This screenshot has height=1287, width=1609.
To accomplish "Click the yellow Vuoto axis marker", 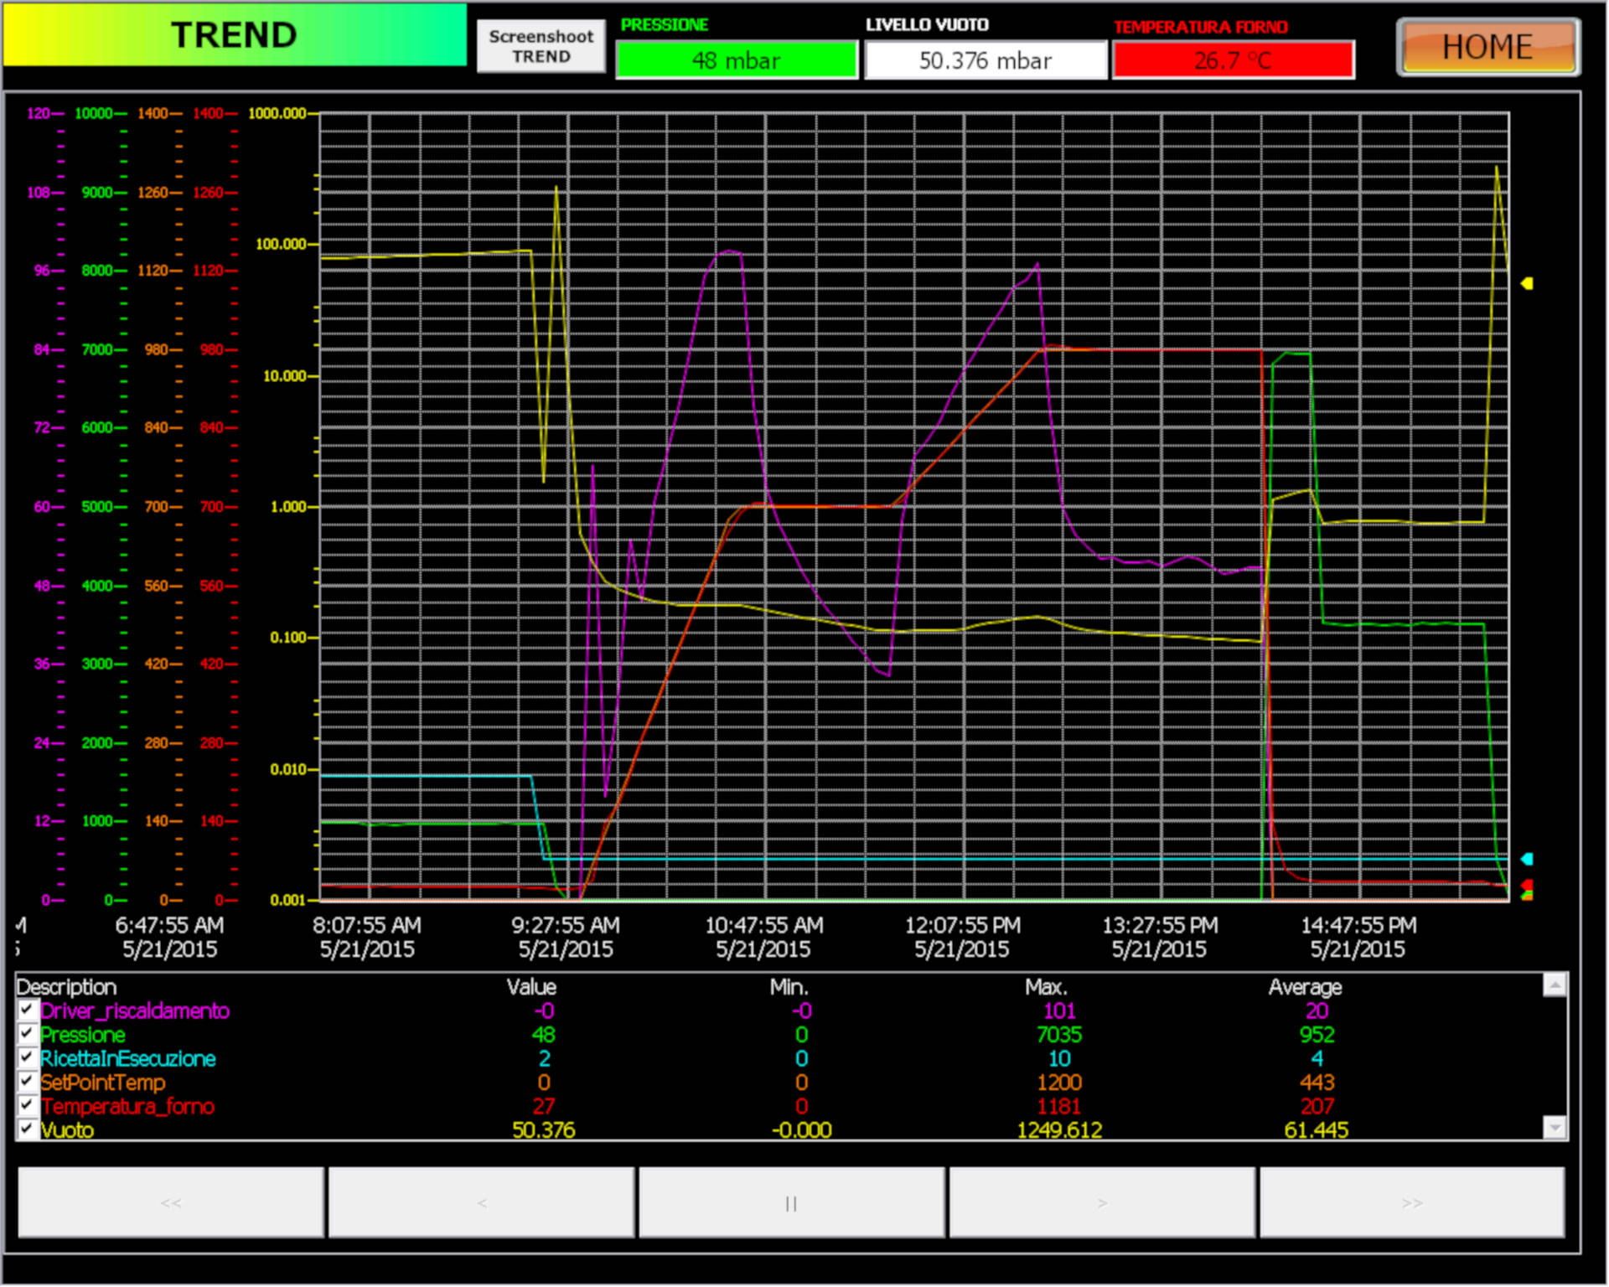I will pyautogui.click(x=1527, y=283).
